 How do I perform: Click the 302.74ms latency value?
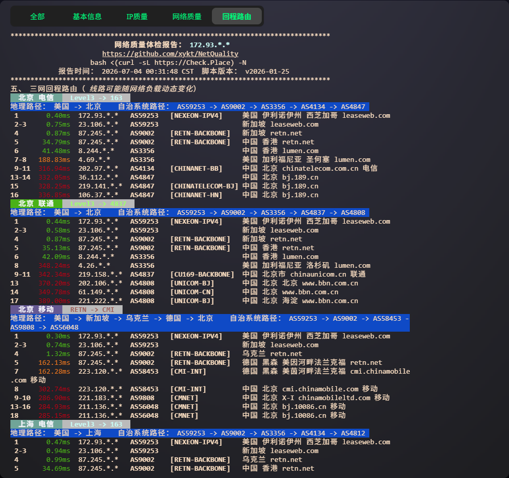pyautogui.click(x=54, y=389)
